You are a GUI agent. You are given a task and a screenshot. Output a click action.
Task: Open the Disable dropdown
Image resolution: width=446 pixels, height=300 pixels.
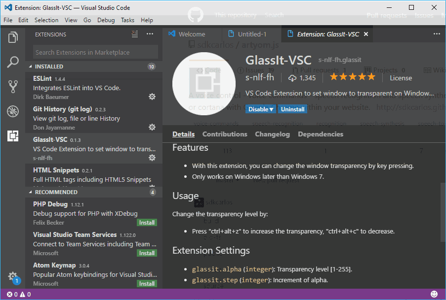(261, 109)
